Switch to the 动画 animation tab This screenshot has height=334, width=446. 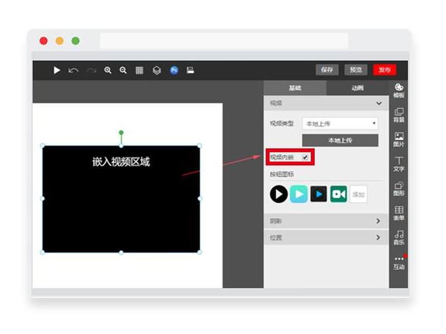[357, 88]
